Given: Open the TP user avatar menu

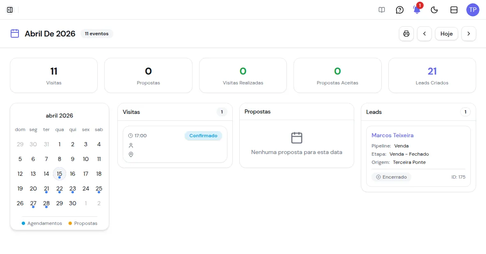Looking at the screenshot, I should 473,10.
